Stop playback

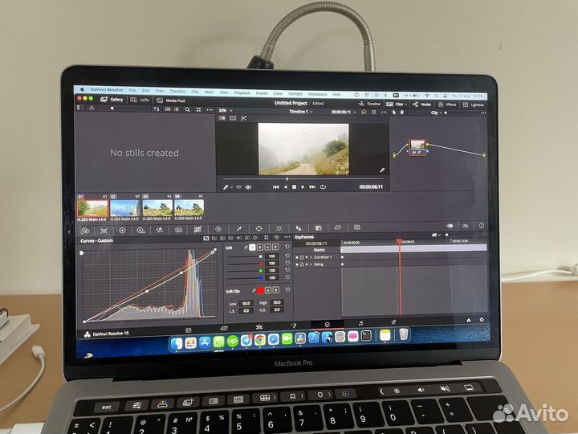click(294, 187)
